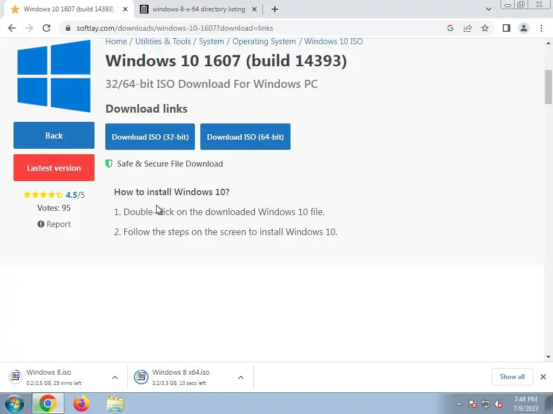Open the System breadcrumb link
This screenshot has width=553, height=414.
211,41
